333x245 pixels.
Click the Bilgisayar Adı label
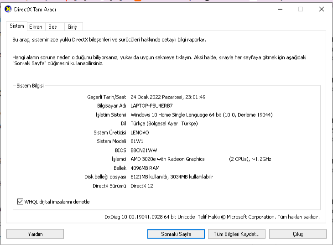(112, 106)
